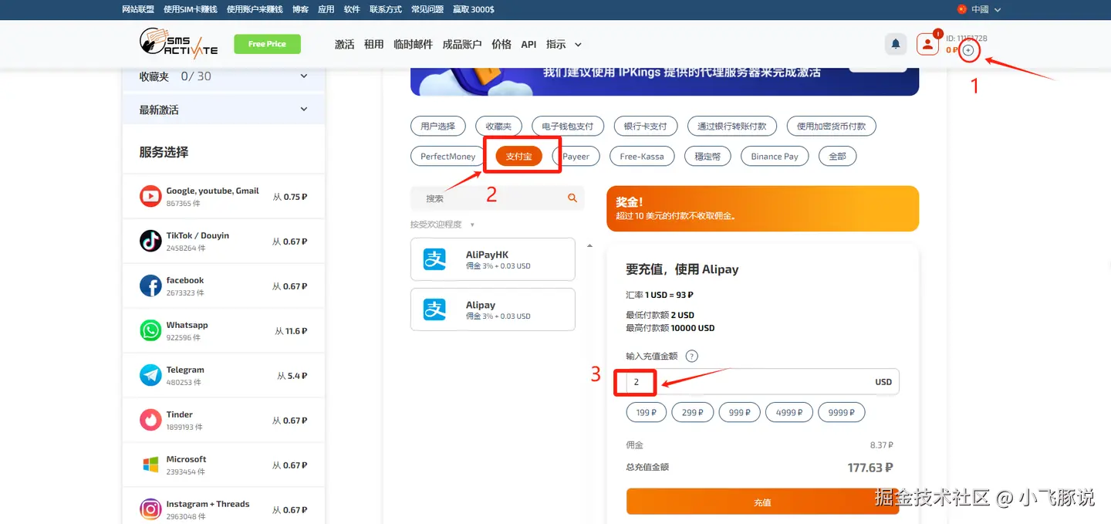Open the 租用 menu item

click(373, 44)
